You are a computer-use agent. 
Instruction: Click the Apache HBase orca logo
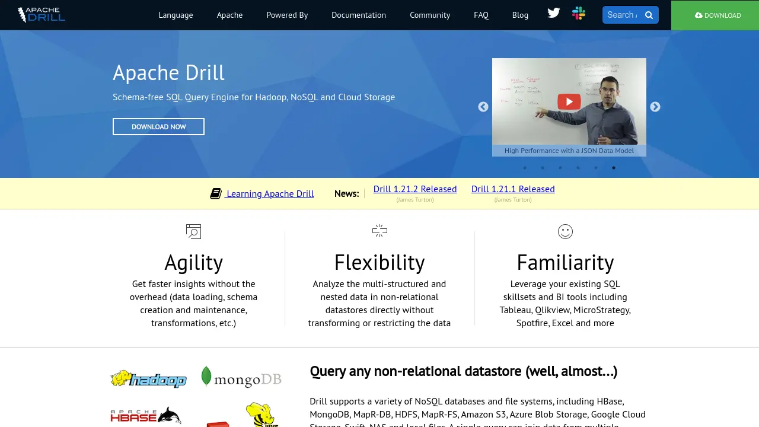coord(146,415)
